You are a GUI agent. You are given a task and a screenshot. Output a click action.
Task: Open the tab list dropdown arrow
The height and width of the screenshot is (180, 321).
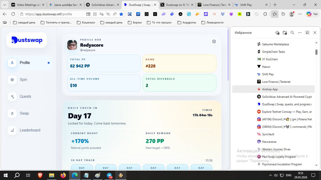point(5,5)
